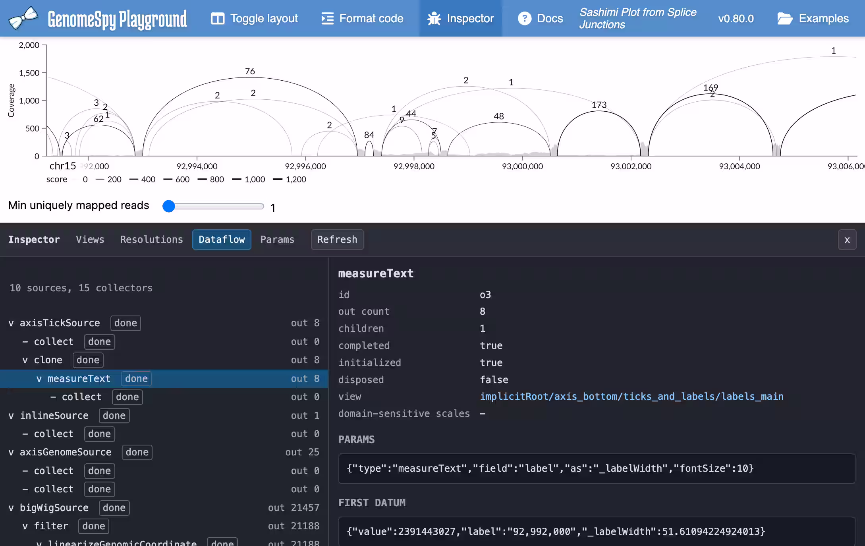Click the Toggle layout columns icon
This screenshot has width=865, height=546.
coord(217,19)
